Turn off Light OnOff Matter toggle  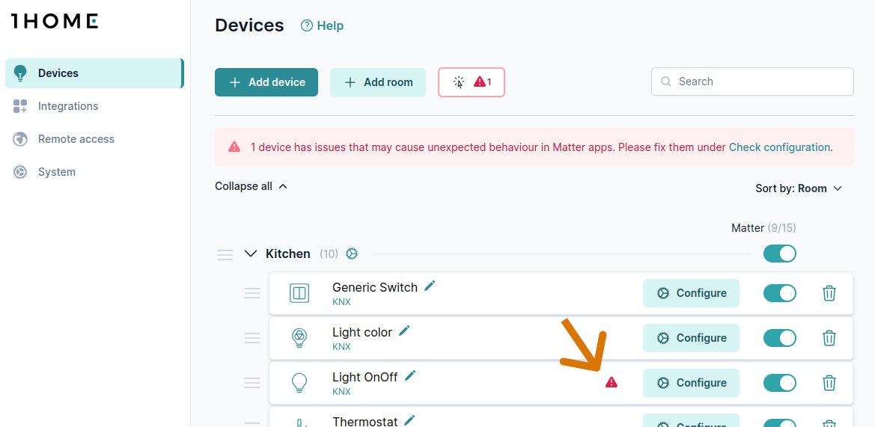779,383
